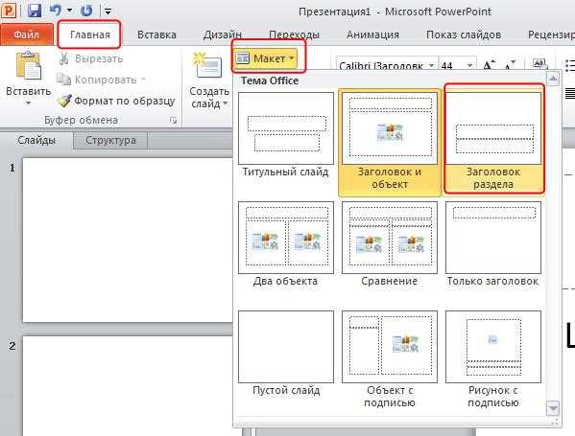Open the font name combo box dropdown
The image size is (575, 436).
click(x=432, y=65)
